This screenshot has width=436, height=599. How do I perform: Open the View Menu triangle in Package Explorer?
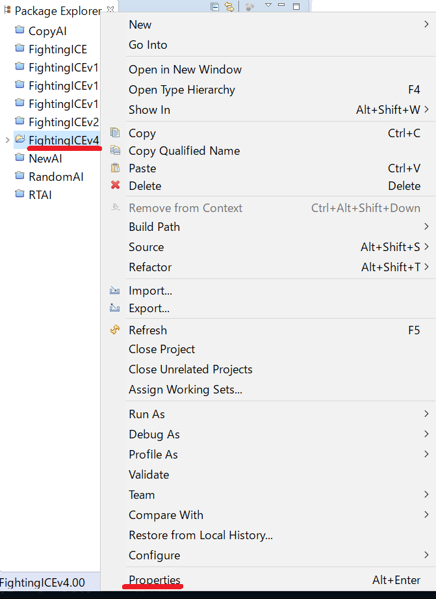point(268,5)
